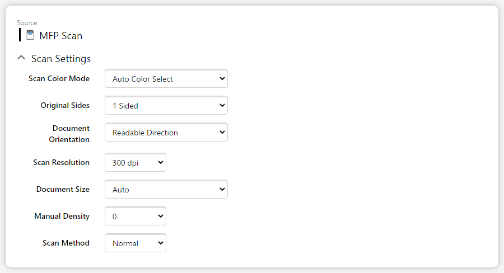
Task: Open the Scan Method Normal dropdown
Action: click(x=136, y=243)
